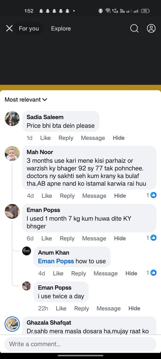
Task: Tap the like reaction on Eman Popss's 7 kg comment
Action: pos(154,238)
